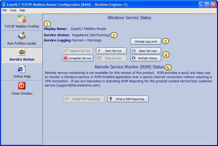Screen dimensions: 218x146
Task: Open the Online Help icon
Action: point(22,69)
